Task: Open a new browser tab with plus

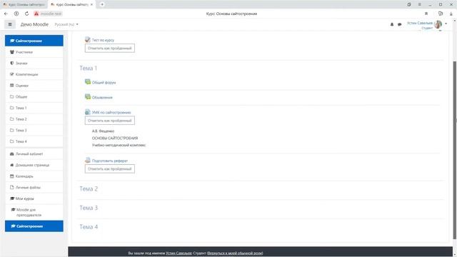Action: point(102,4)
